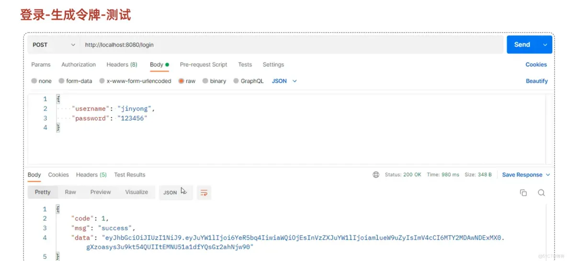567x261 pixels.
Task: Open the Test Results tab
Action: [129, 175]
